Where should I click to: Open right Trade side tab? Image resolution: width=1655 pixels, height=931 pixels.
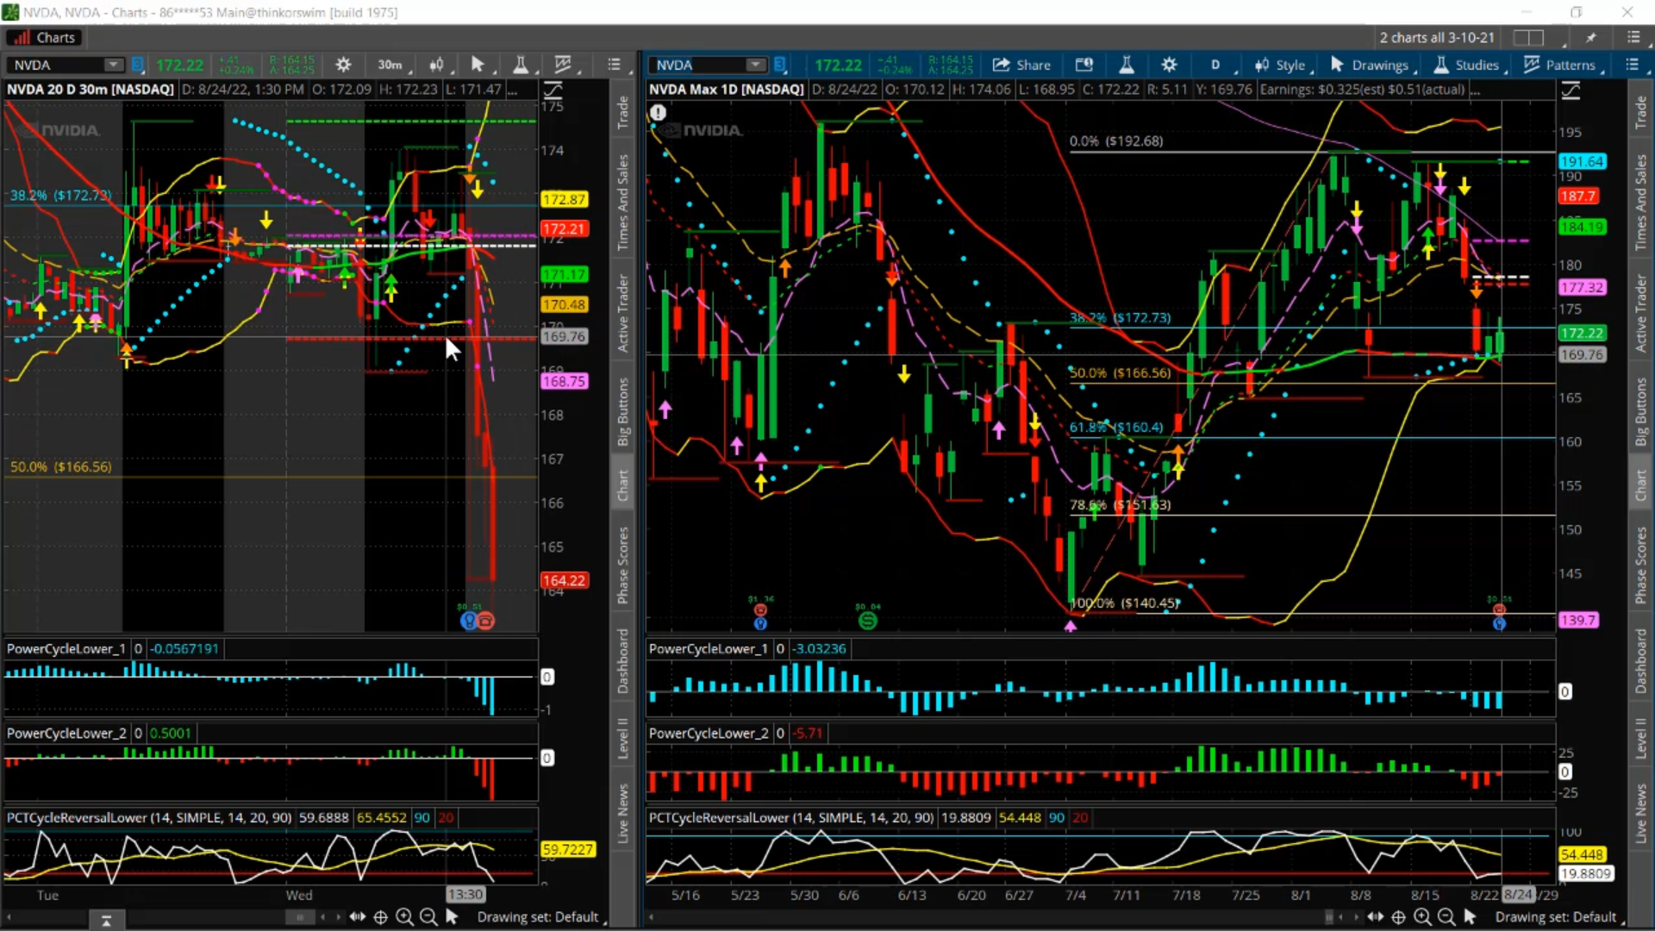tap(1640, 113)
